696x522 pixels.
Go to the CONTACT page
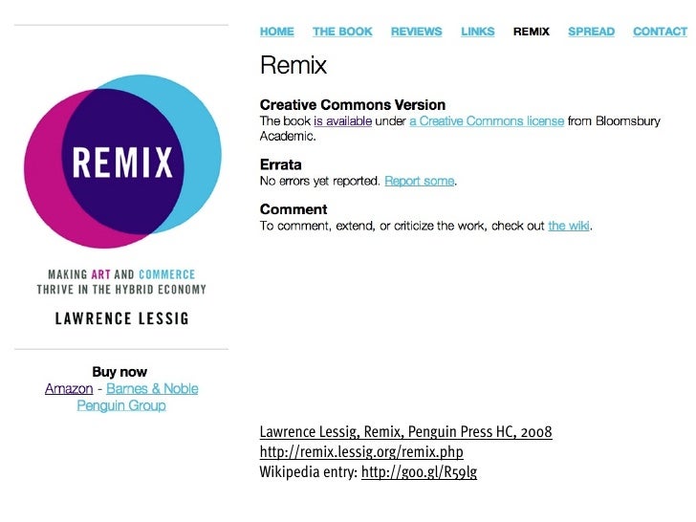pos(660,32)
